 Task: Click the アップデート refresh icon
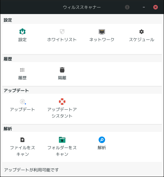point(23,102)
